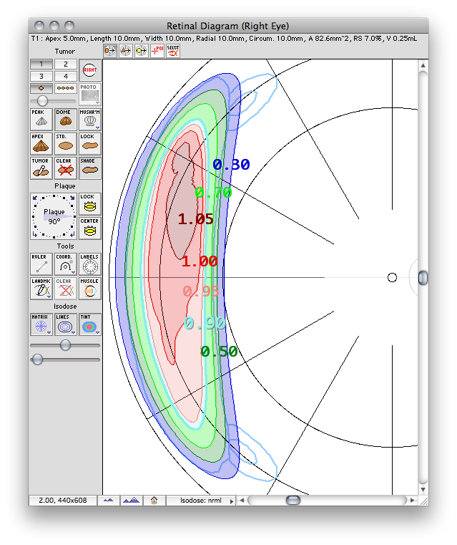The width and height of the screenshot is (457, 545).
Task: Click the 1.00 isodose label
Action: (x=200, y=261)
